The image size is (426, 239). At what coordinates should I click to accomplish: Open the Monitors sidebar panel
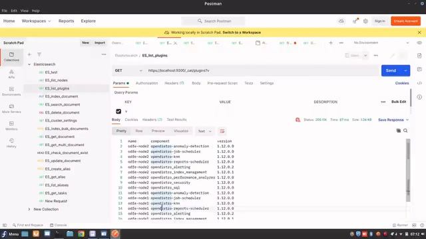point(11,125)
